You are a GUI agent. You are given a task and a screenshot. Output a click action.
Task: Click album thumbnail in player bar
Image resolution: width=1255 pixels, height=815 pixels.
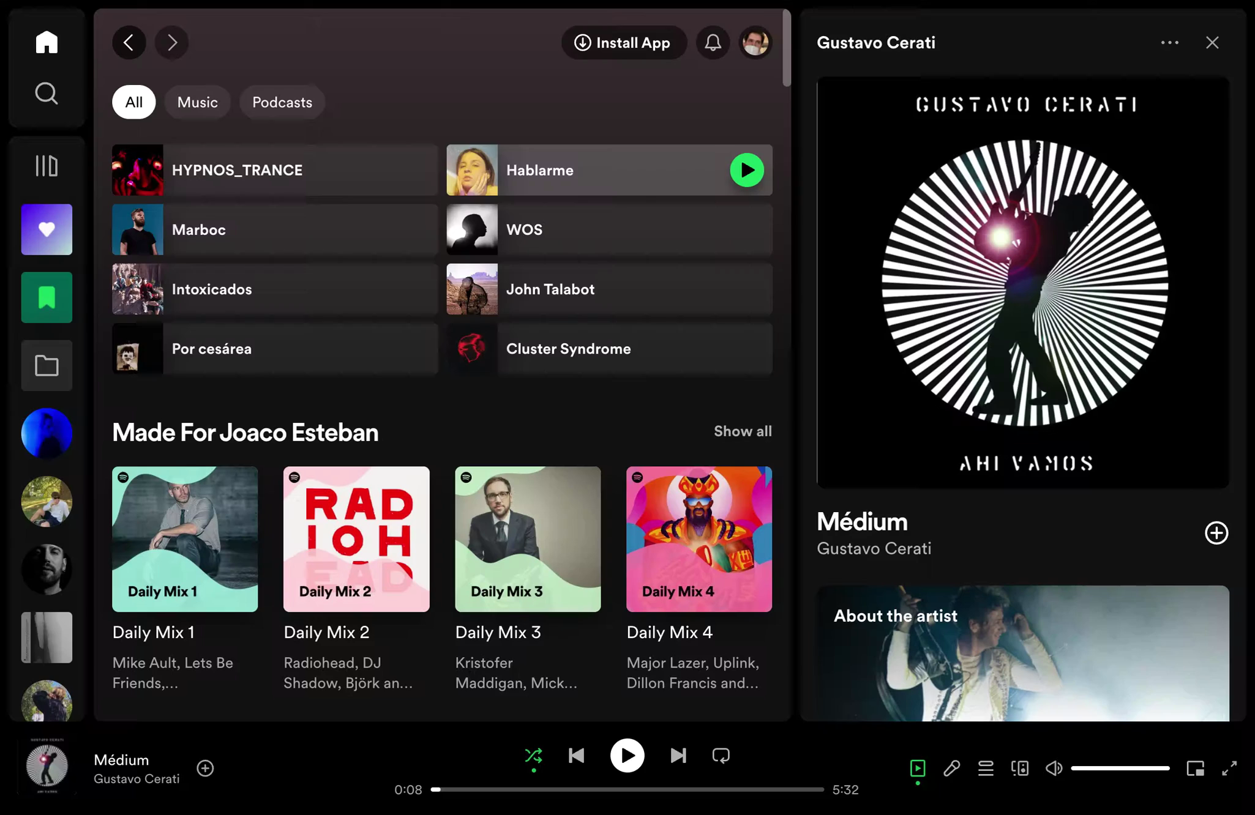[47, 767]
